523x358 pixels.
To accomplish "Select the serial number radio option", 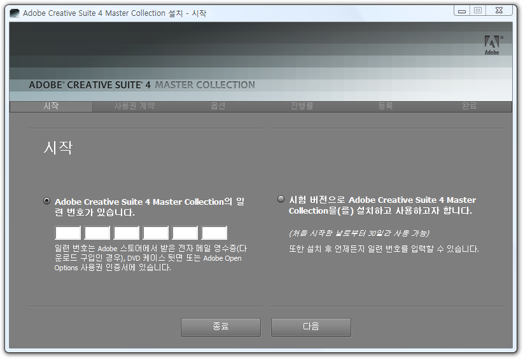I will (46, 201).
